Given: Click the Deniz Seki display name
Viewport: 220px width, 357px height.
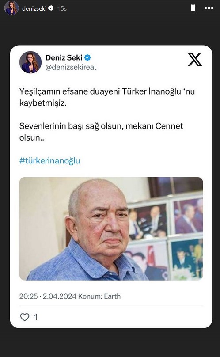Looking at the screenshot, I should coord(64,57).
